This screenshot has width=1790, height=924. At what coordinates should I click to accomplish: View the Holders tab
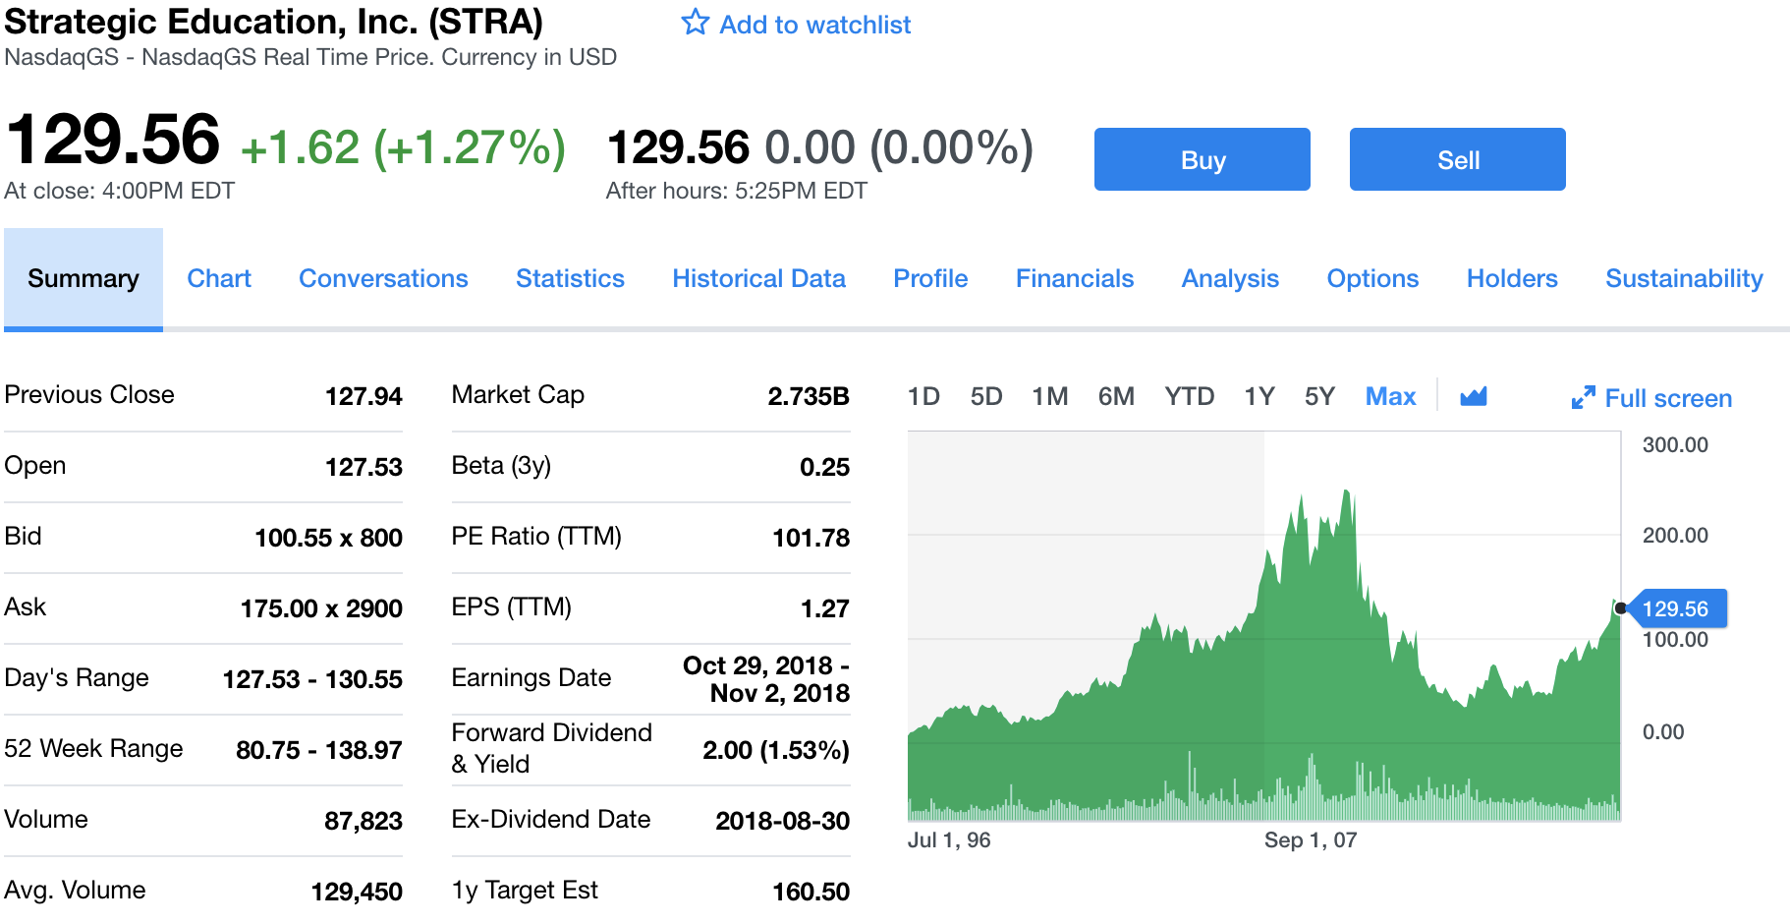pos(1512,279)
